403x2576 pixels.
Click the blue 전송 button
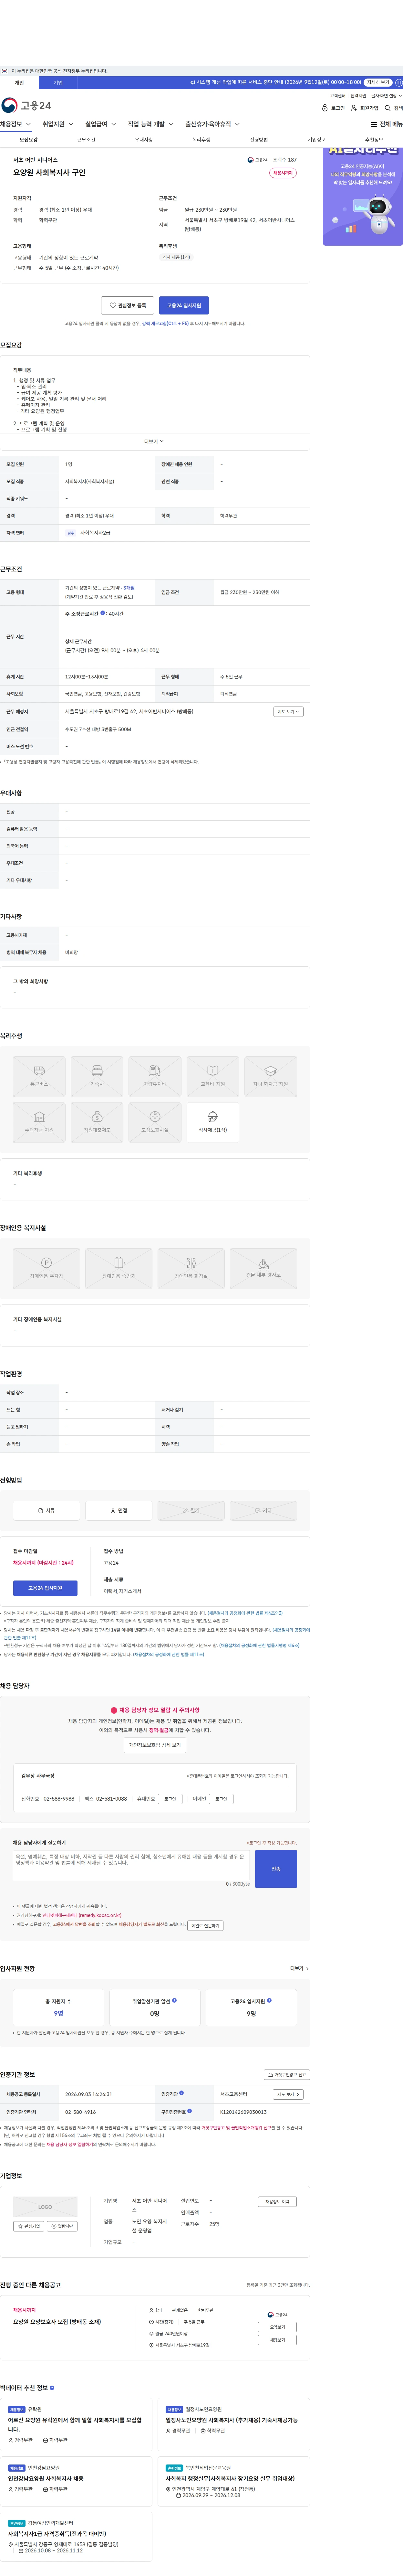tap(276, 1869)
